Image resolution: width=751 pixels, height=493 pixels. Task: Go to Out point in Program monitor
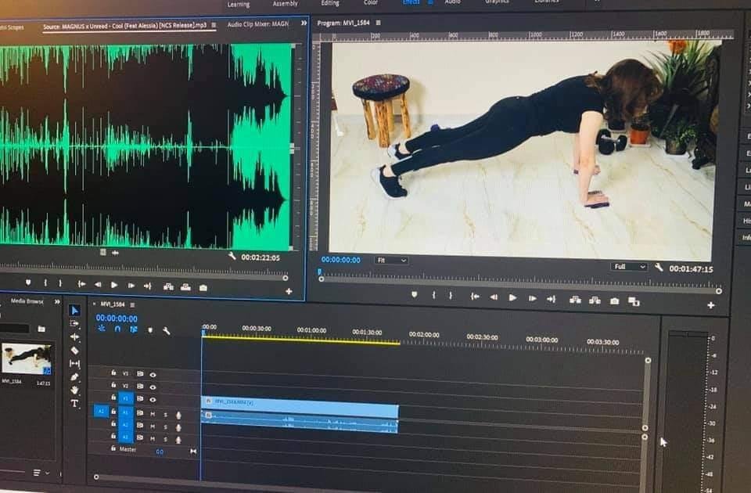pos(552,299)
